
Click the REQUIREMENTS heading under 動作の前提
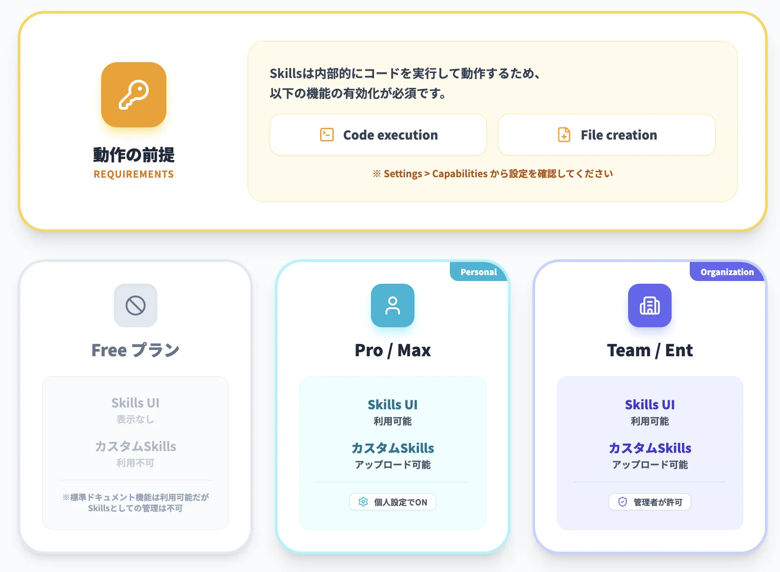click(134, 174)
